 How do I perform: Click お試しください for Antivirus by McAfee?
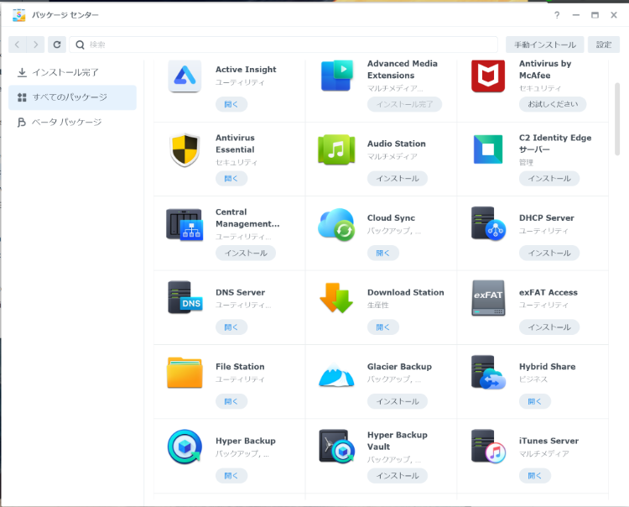pos(553,104)
